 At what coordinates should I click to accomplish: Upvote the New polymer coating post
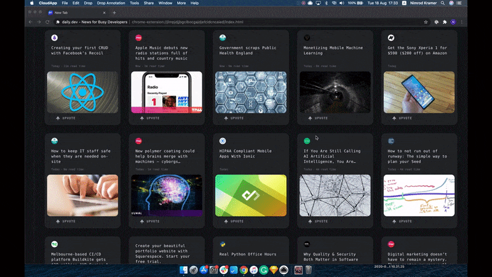pyautogui.click(x=150, y=222)
